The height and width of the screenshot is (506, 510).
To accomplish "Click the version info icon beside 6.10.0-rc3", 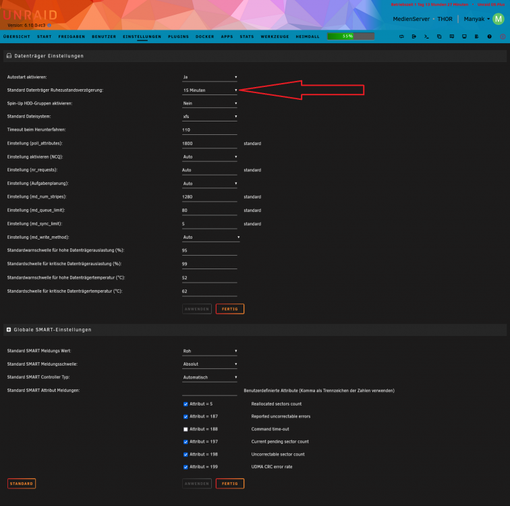I will coord(49,25).
